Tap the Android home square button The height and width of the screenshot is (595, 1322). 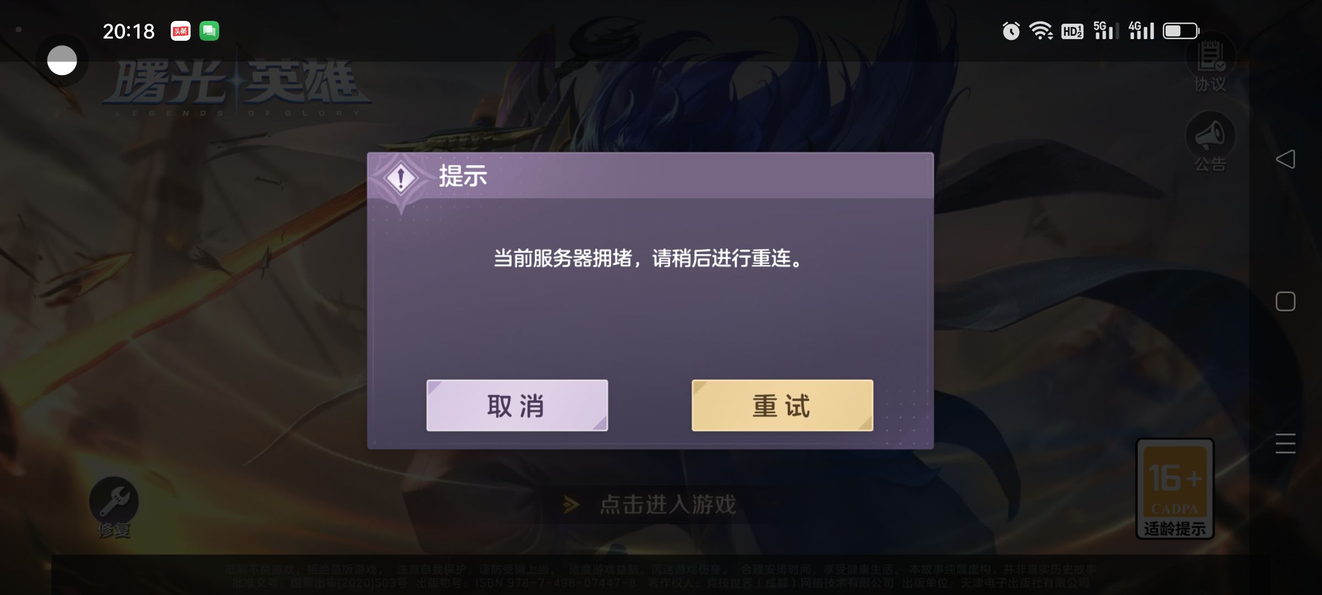click(1285, 301)
